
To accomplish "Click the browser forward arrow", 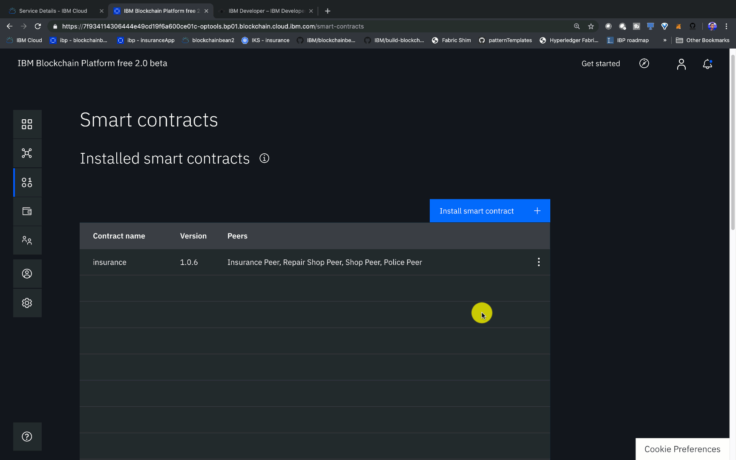I will (x=23, y=26).
